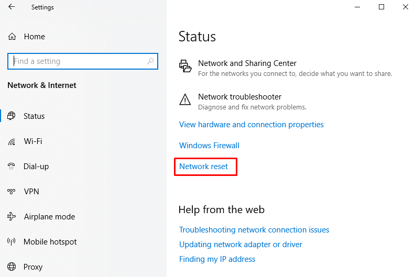The image size is (415, 277).
Task: Click the Proxy globe icon
Action: click(12, 267)
